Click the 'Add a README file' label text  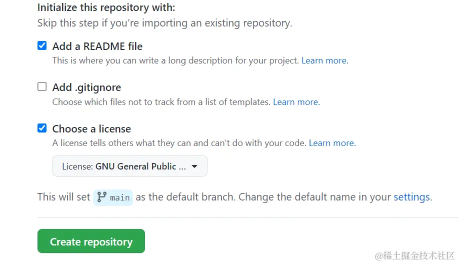pos(97,46)
